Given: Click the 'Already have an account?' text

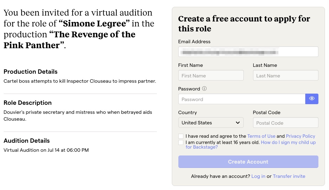Looking at the screenshot, I should coord(220,176).
